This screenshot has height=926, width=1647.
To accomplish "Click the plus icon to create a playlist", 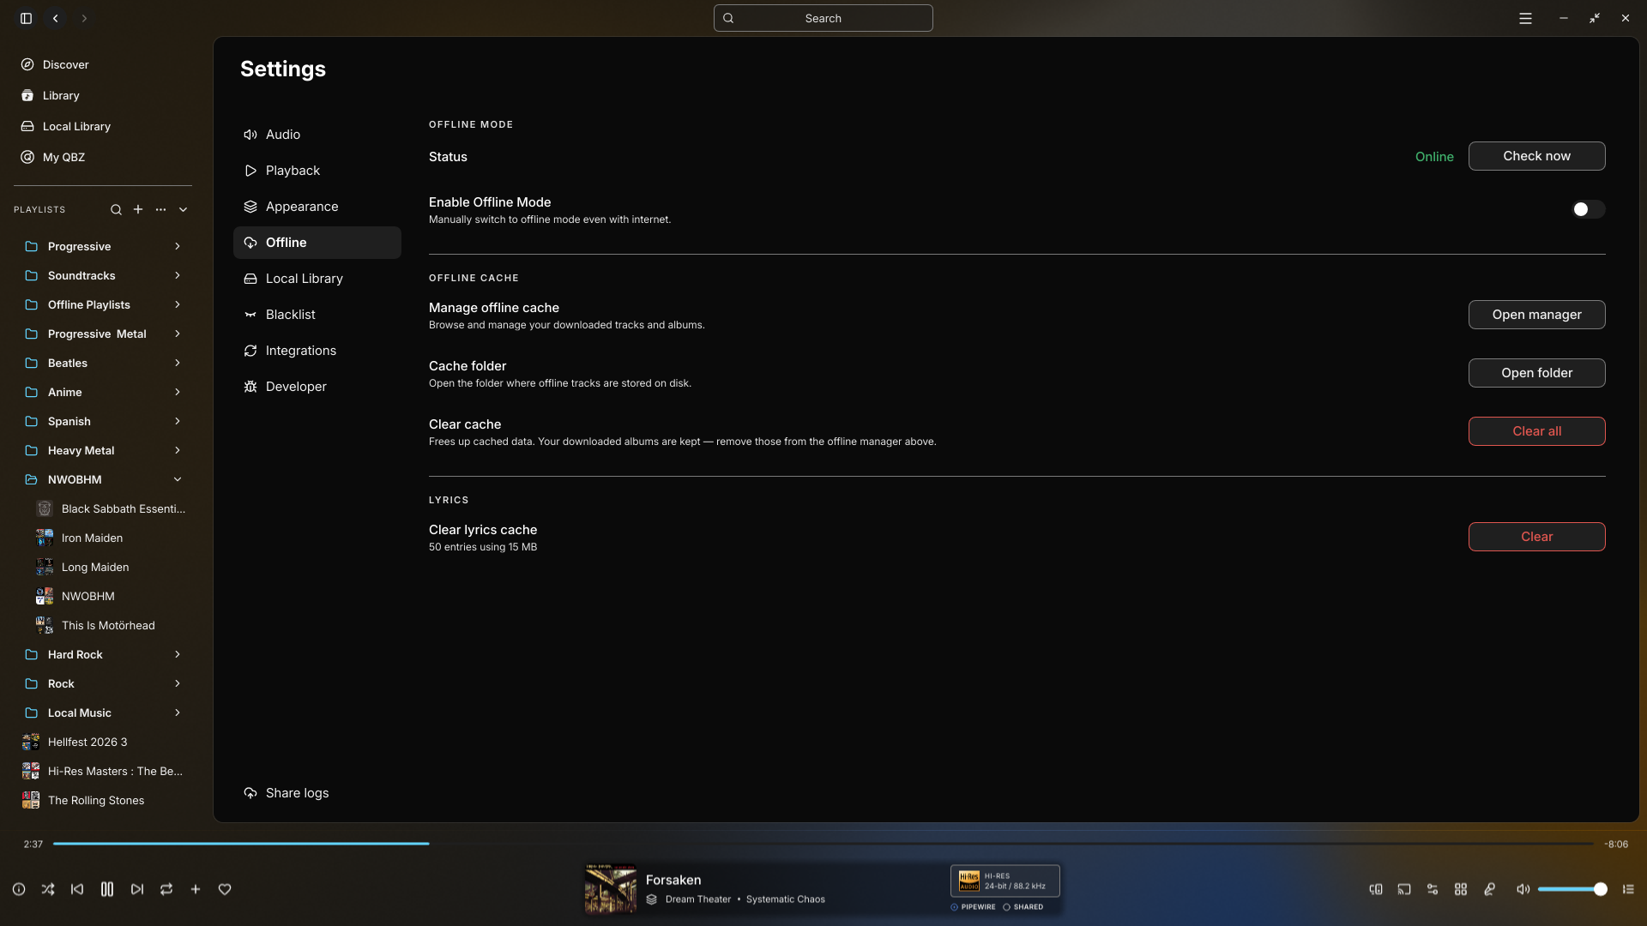I will point(138,209).
